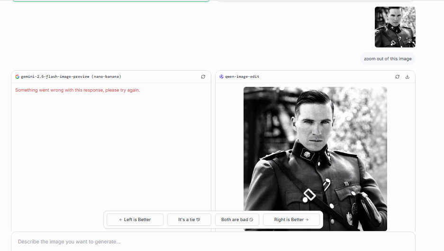Regenerate the gemini-2.5-flash-image-preview response
The width and height of the screenshot is (444, 251).
pyautogui.click(x=203, y=76)
